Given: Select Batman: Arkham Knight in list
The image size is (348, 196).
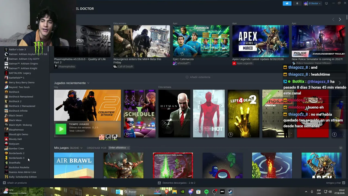Looking at the screenshot, I should click(23, 68).
